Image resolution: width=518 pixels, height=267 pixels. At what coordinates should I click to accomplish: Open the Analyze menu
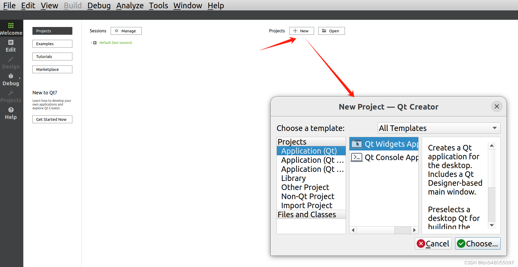coord(130,5)
